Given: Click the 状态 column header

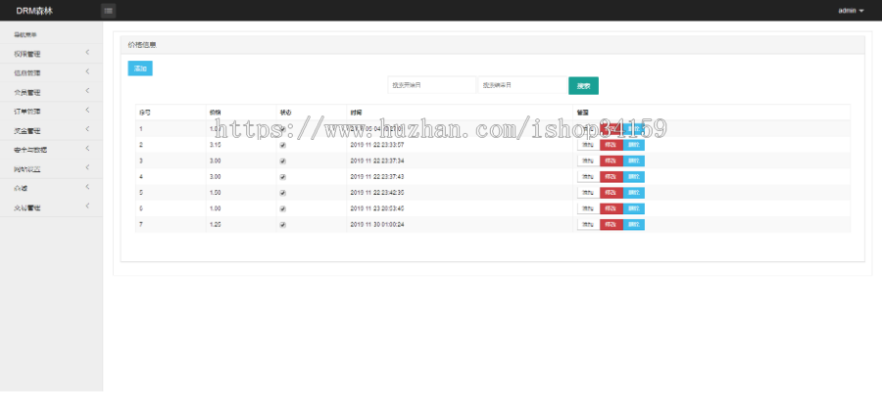Looking at the screenshot, I should point(286,113).
